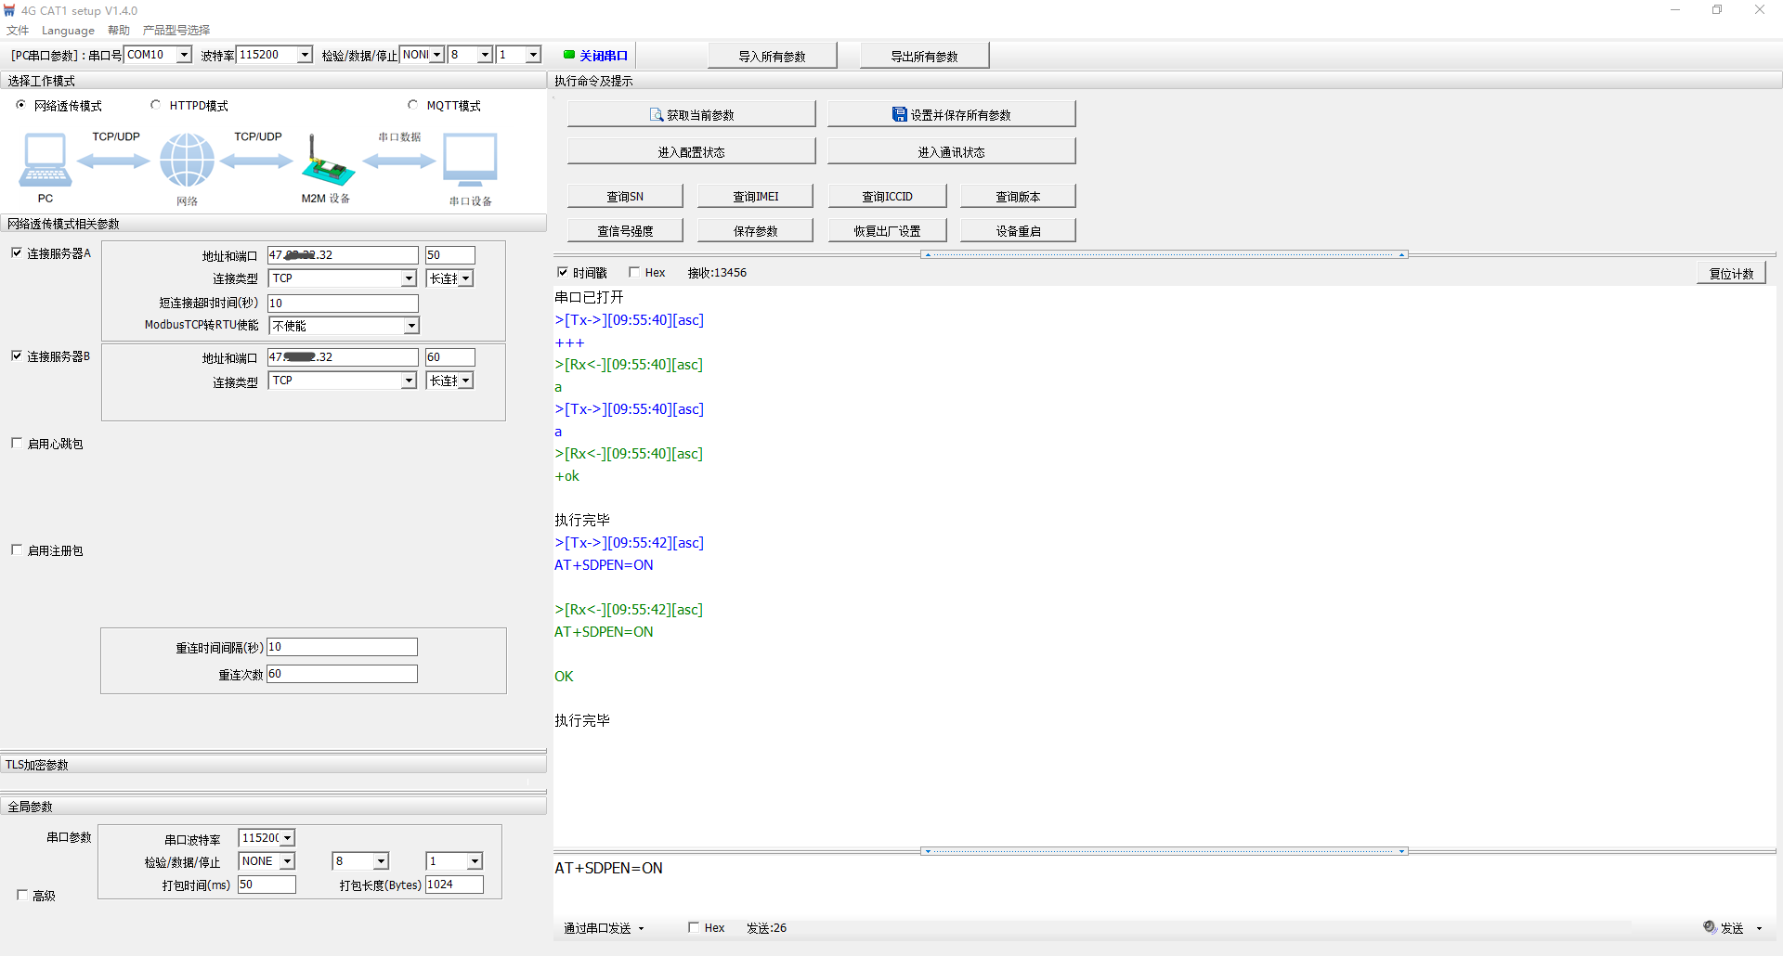The image size is (1783, 956).
Task: Click the reconnect interval seconds input field
Action: coord(342,647)
